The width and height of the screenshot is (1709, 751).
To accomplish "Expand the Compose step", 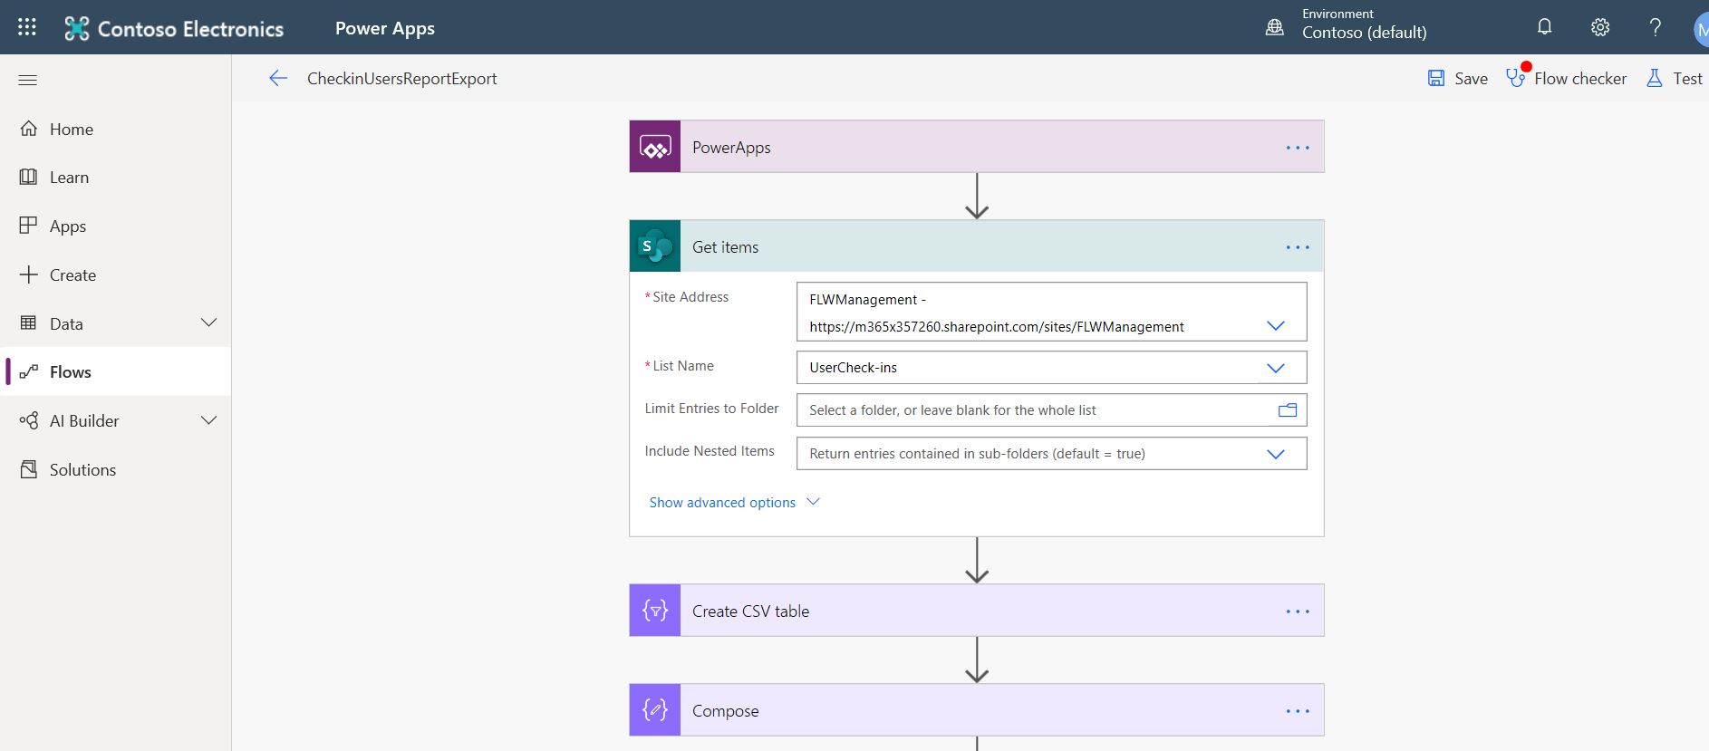I will pyautogui.click(x=977, y=710).
